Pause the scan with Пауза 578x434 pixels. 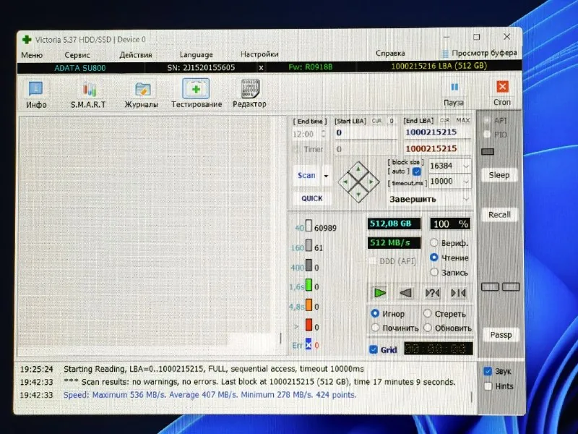pyautogui.click(x=454, y=94)
